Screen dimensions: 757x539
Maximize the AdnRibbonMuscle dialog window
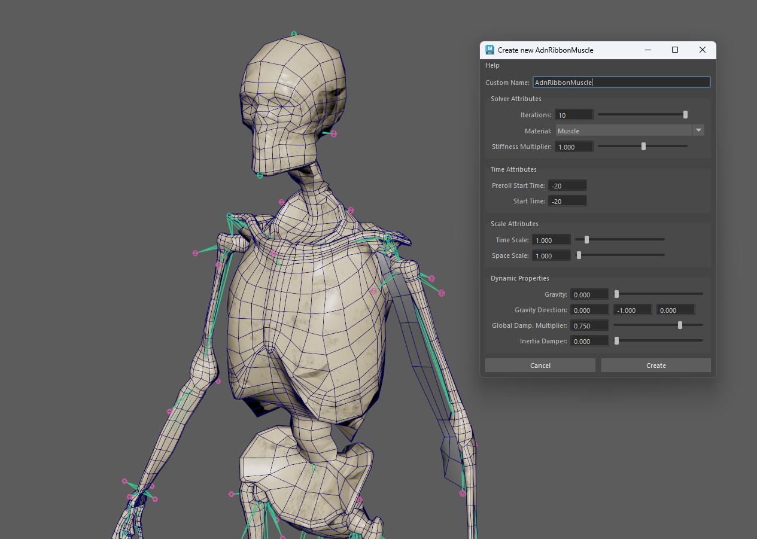point(675,50)
